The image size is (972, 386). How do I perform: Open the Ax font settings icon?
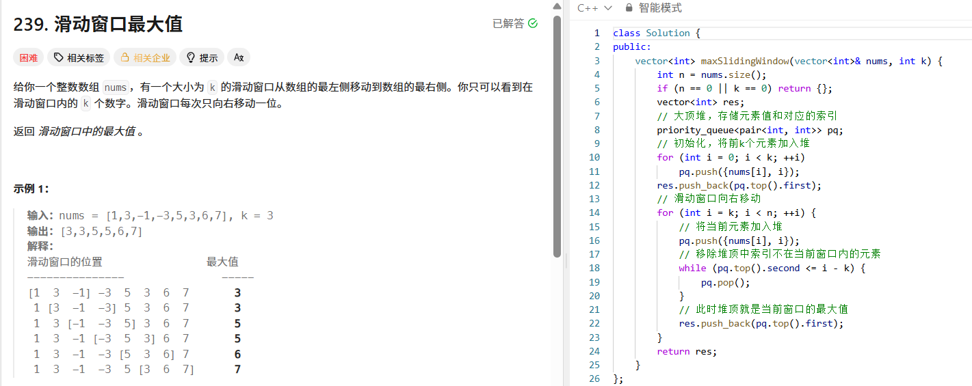pos(239,58)
